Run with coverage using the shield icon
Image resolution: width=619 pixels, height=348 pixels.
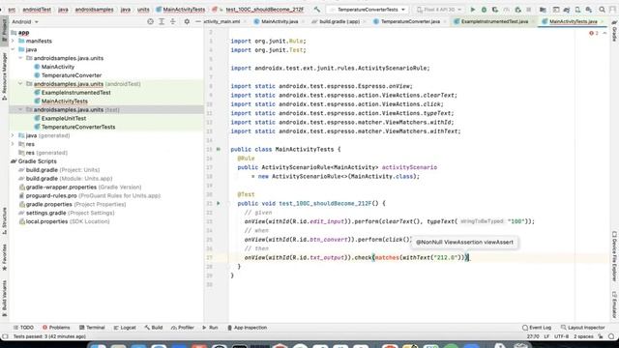pos(495,10)
